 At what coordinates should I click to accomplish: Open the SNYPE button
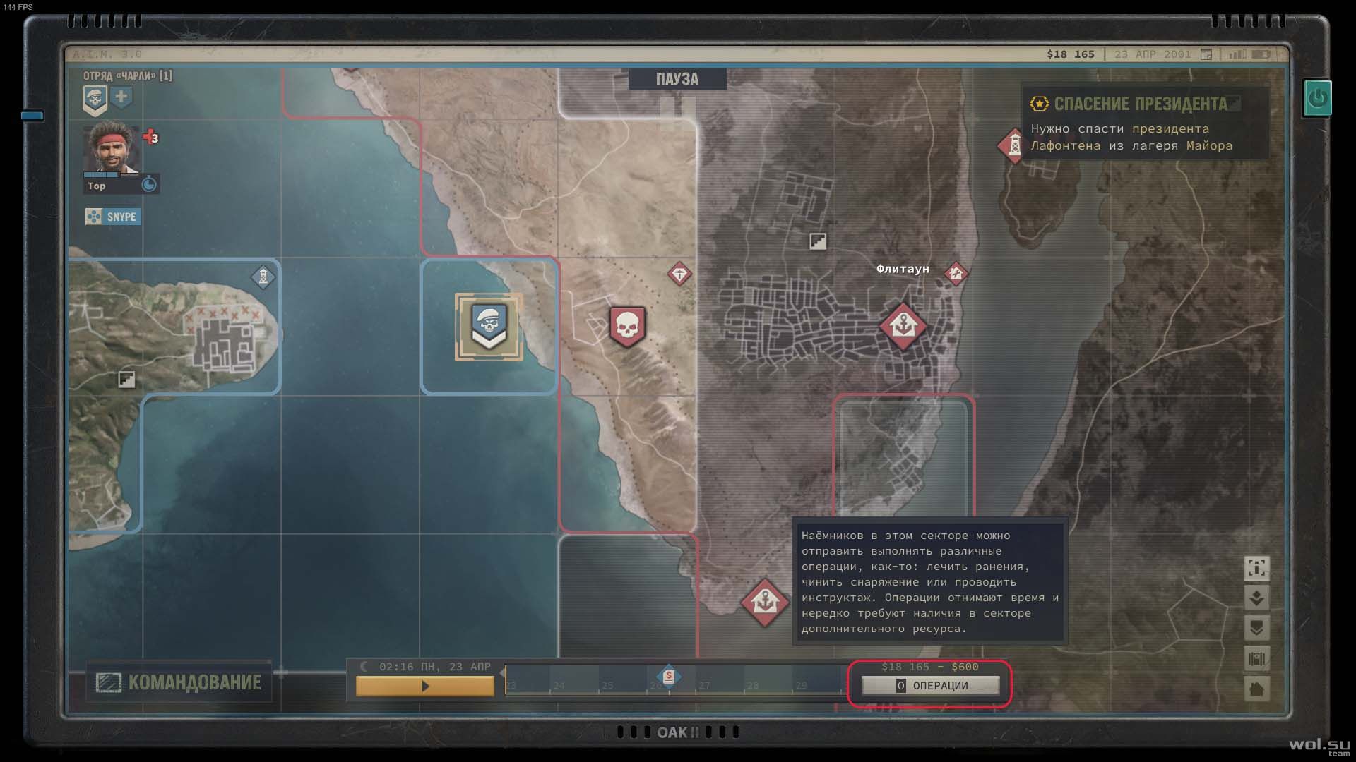pyautogui.click(x=113, y=217)
